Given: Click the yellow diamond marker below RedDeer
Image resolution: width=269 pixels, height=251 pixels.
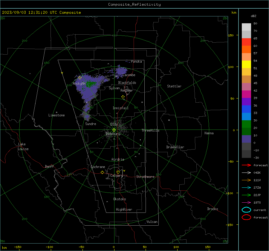Looking at the screenshot, I should pos(123,97).
